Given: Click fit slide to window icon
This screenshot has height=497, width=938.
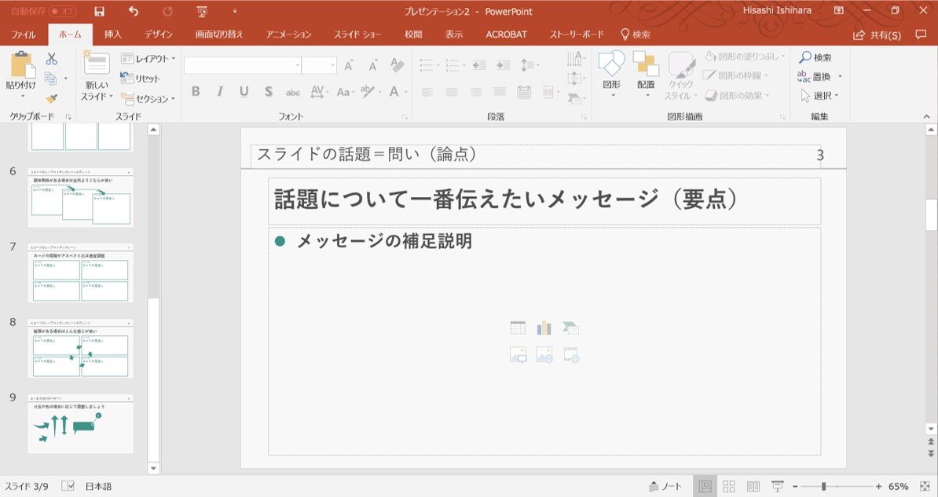Looking at the screenshot, I should pyautogui.click(x=925, y=486).
